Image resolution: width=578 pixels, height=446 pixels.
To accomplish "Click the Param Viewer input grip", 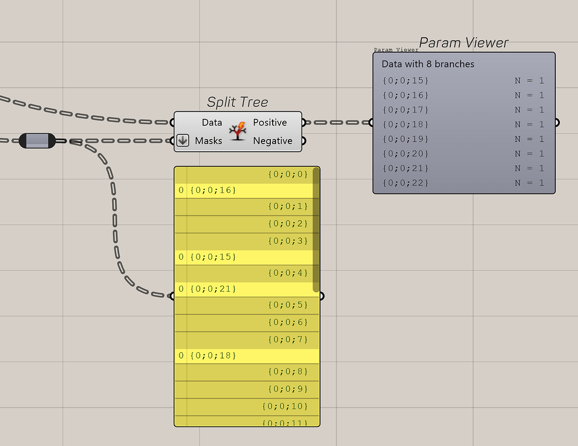I will click(x=372, y=122).
